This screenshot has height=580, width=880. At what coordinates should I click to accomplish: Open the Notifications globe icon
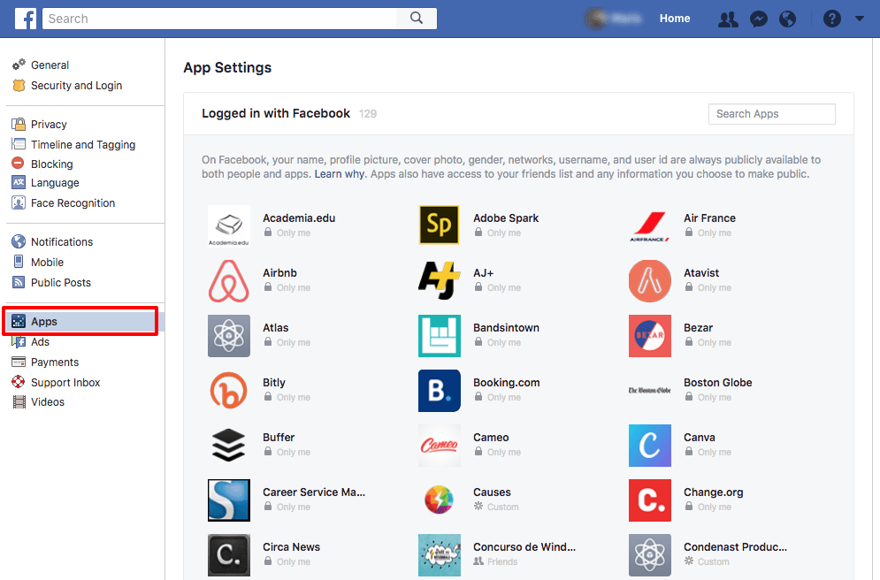pyautogui.click(x=787, y=19)
